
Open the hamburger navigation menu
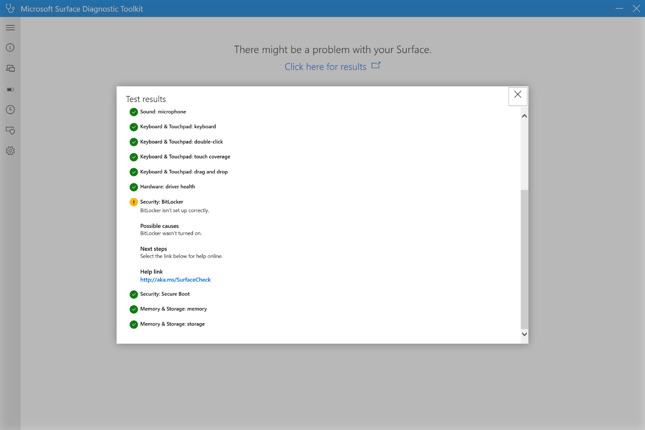point(10,27)
